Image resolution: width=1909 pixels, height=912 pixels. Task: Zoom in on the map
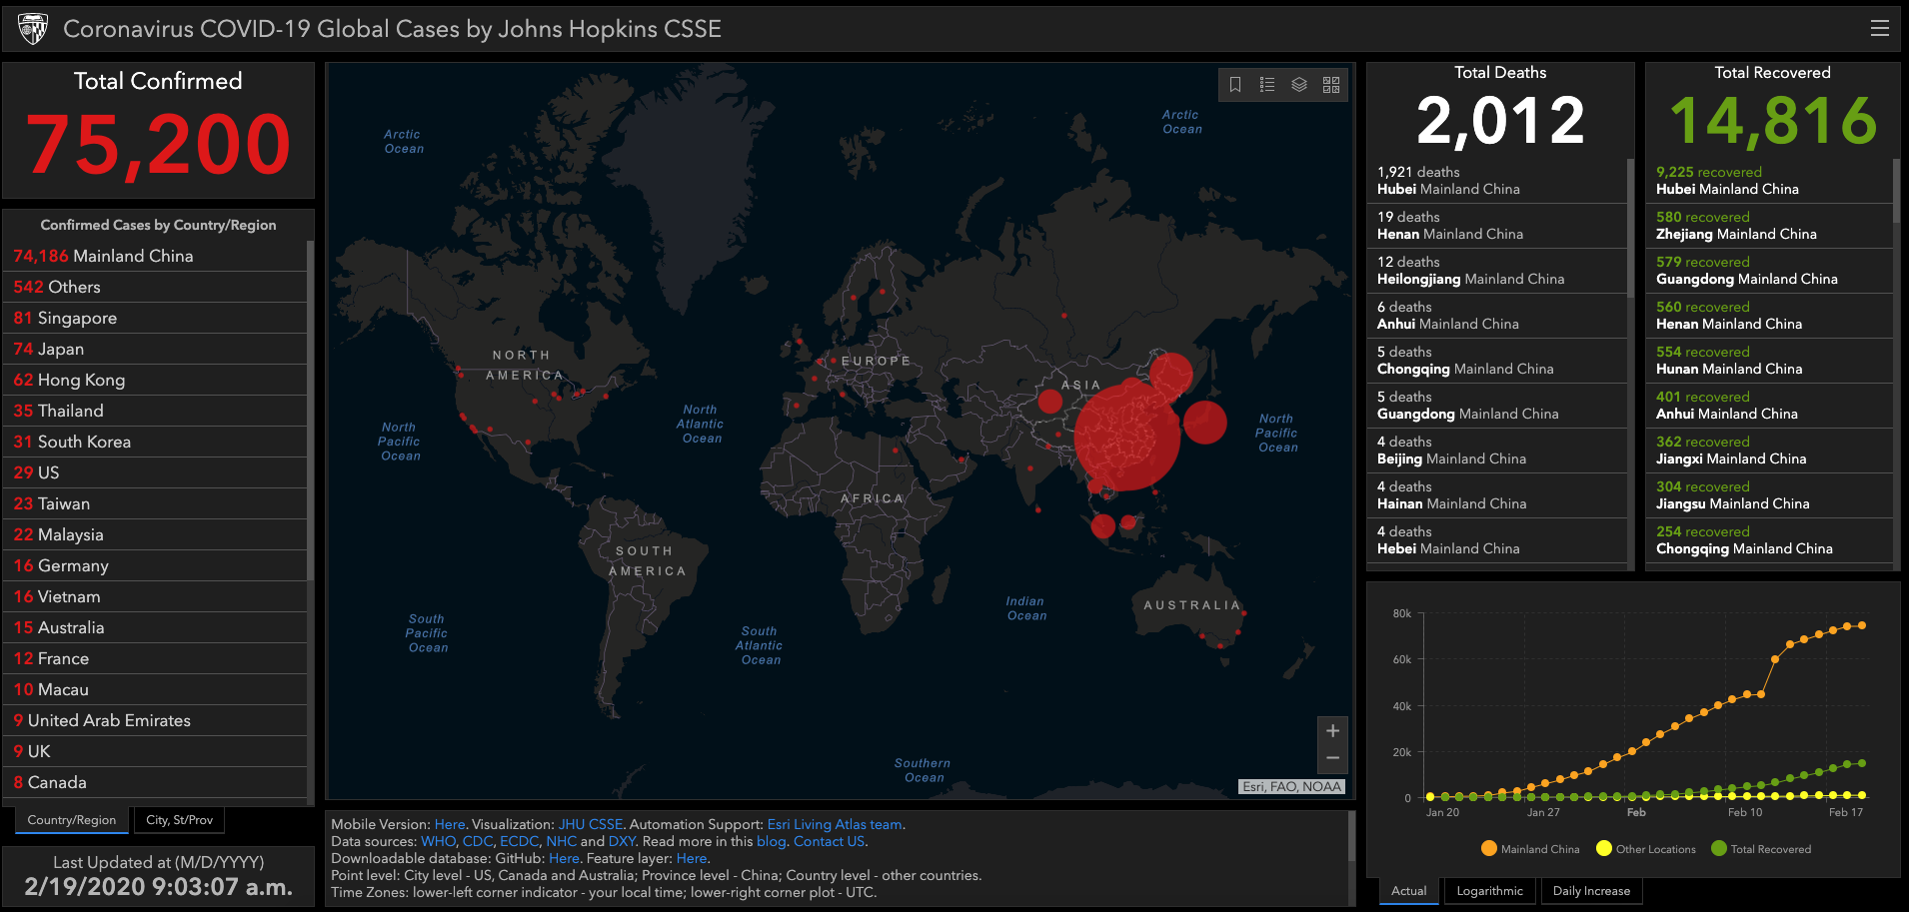coord(1332,731)
